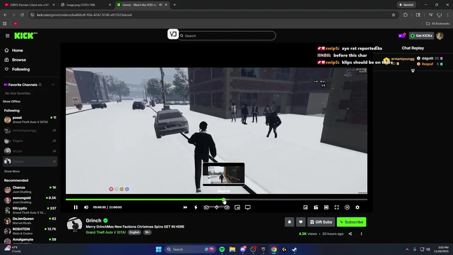Click the VOD icon left of search

173,34
